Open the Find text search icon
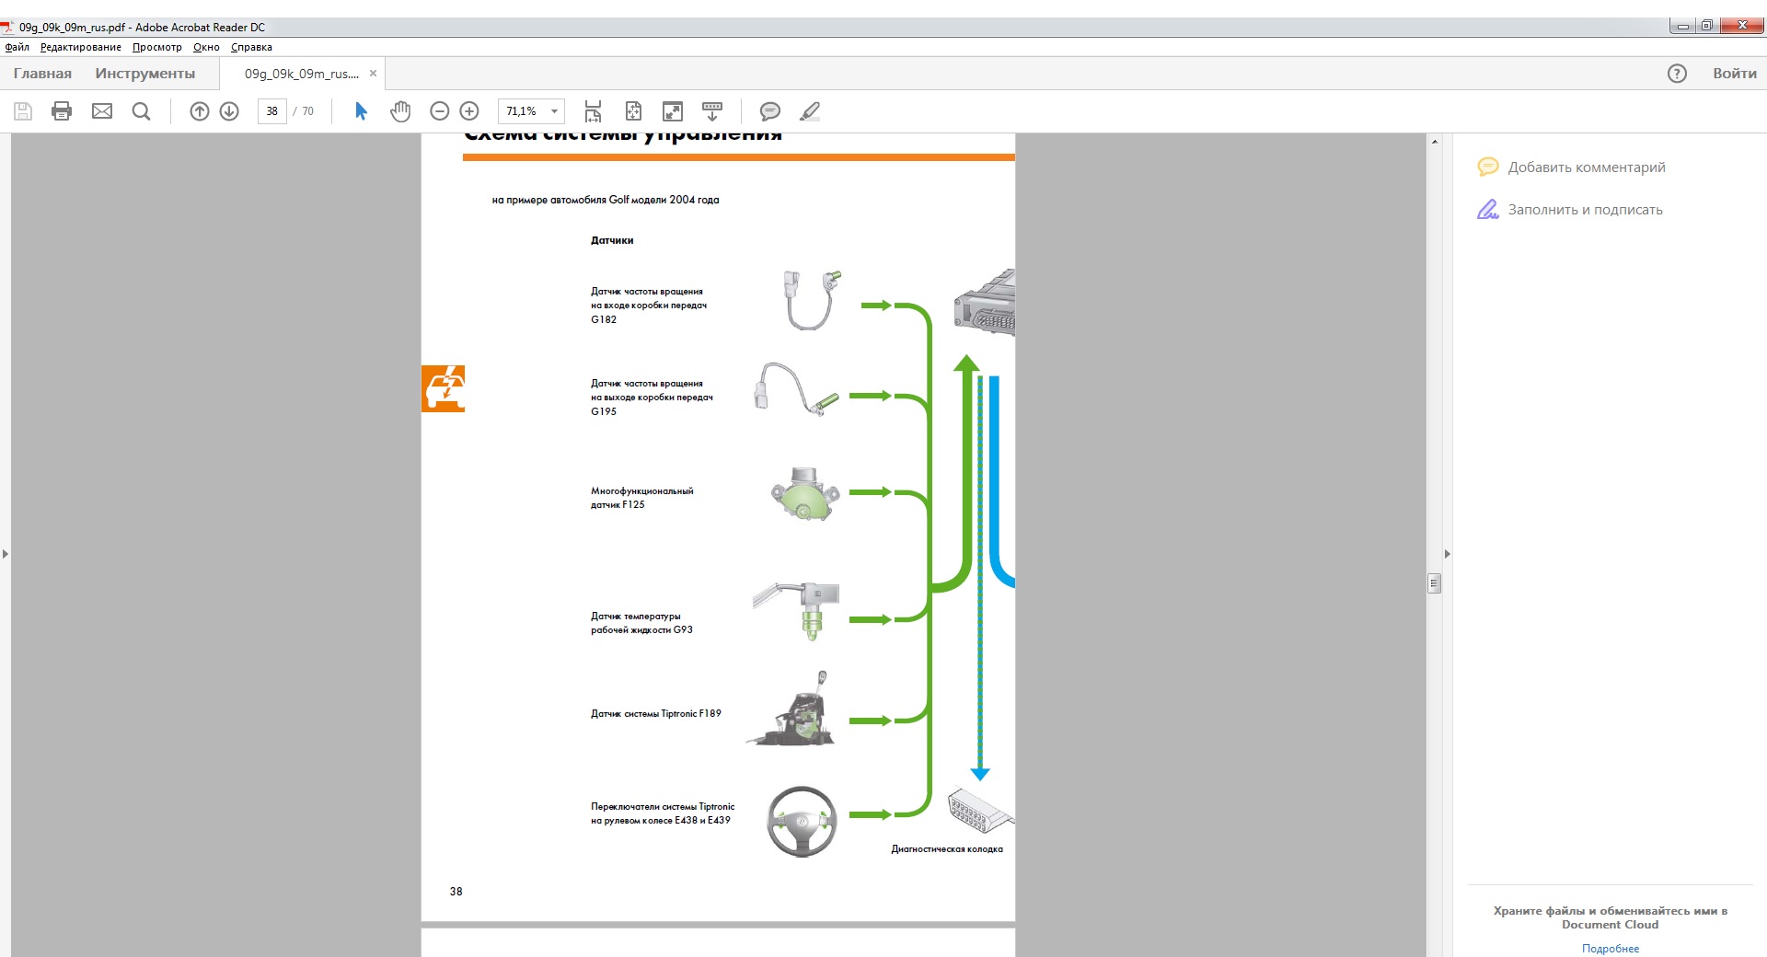 [141, 111]
